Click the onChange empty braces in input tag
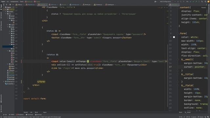 [88, 61]
